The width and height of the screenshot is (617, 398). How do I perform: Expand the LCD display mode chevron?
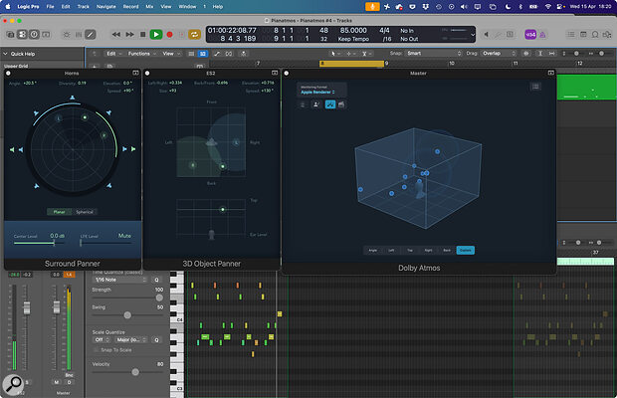pos(473,35)
